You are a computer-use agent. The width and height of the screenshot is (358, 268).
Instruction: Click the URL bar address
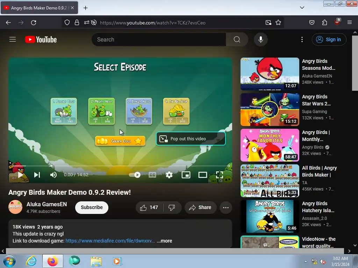pyautogui.click(x=153, y=23)
